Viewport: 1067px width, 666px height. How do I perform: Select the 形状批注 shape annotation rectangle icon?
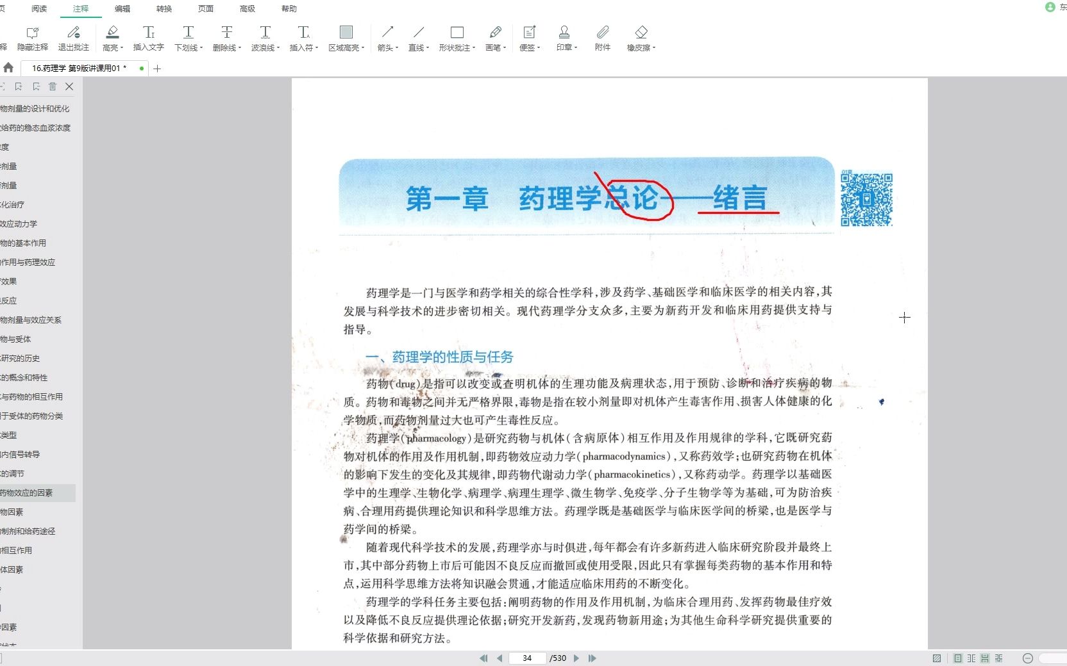457,33
